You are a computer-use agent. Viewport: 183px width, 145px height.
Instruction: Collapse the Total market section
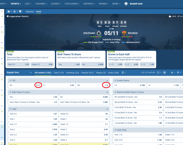[107, 109]
